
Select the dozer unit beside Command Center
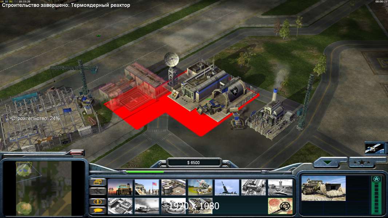tap(238, 121)
